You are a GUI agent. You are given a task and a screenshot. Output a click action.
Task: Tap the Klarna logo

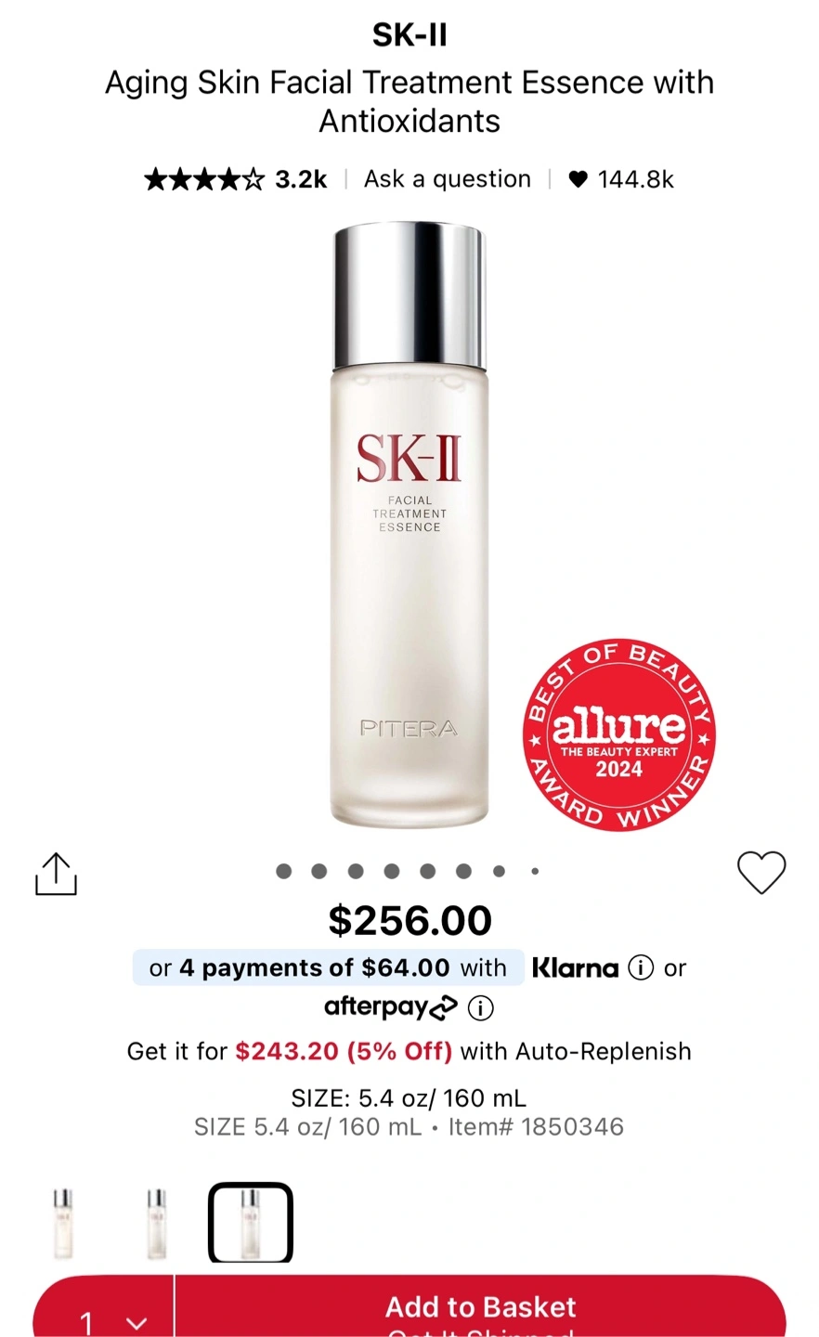[575, 968]
